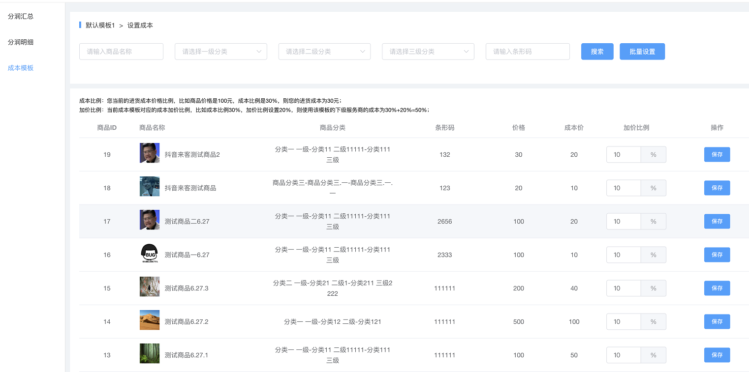Select 成本模板 in the sidebar
Screen dimensions: 749x372
click(21, 68)
